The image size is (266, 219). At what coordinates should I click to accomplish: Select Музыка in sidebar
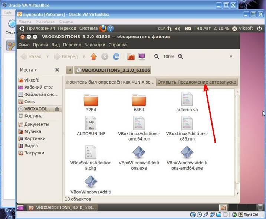[40, 131]
